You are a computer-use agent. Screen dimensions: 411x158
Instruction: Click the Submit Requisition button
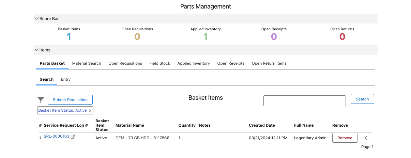70,100
